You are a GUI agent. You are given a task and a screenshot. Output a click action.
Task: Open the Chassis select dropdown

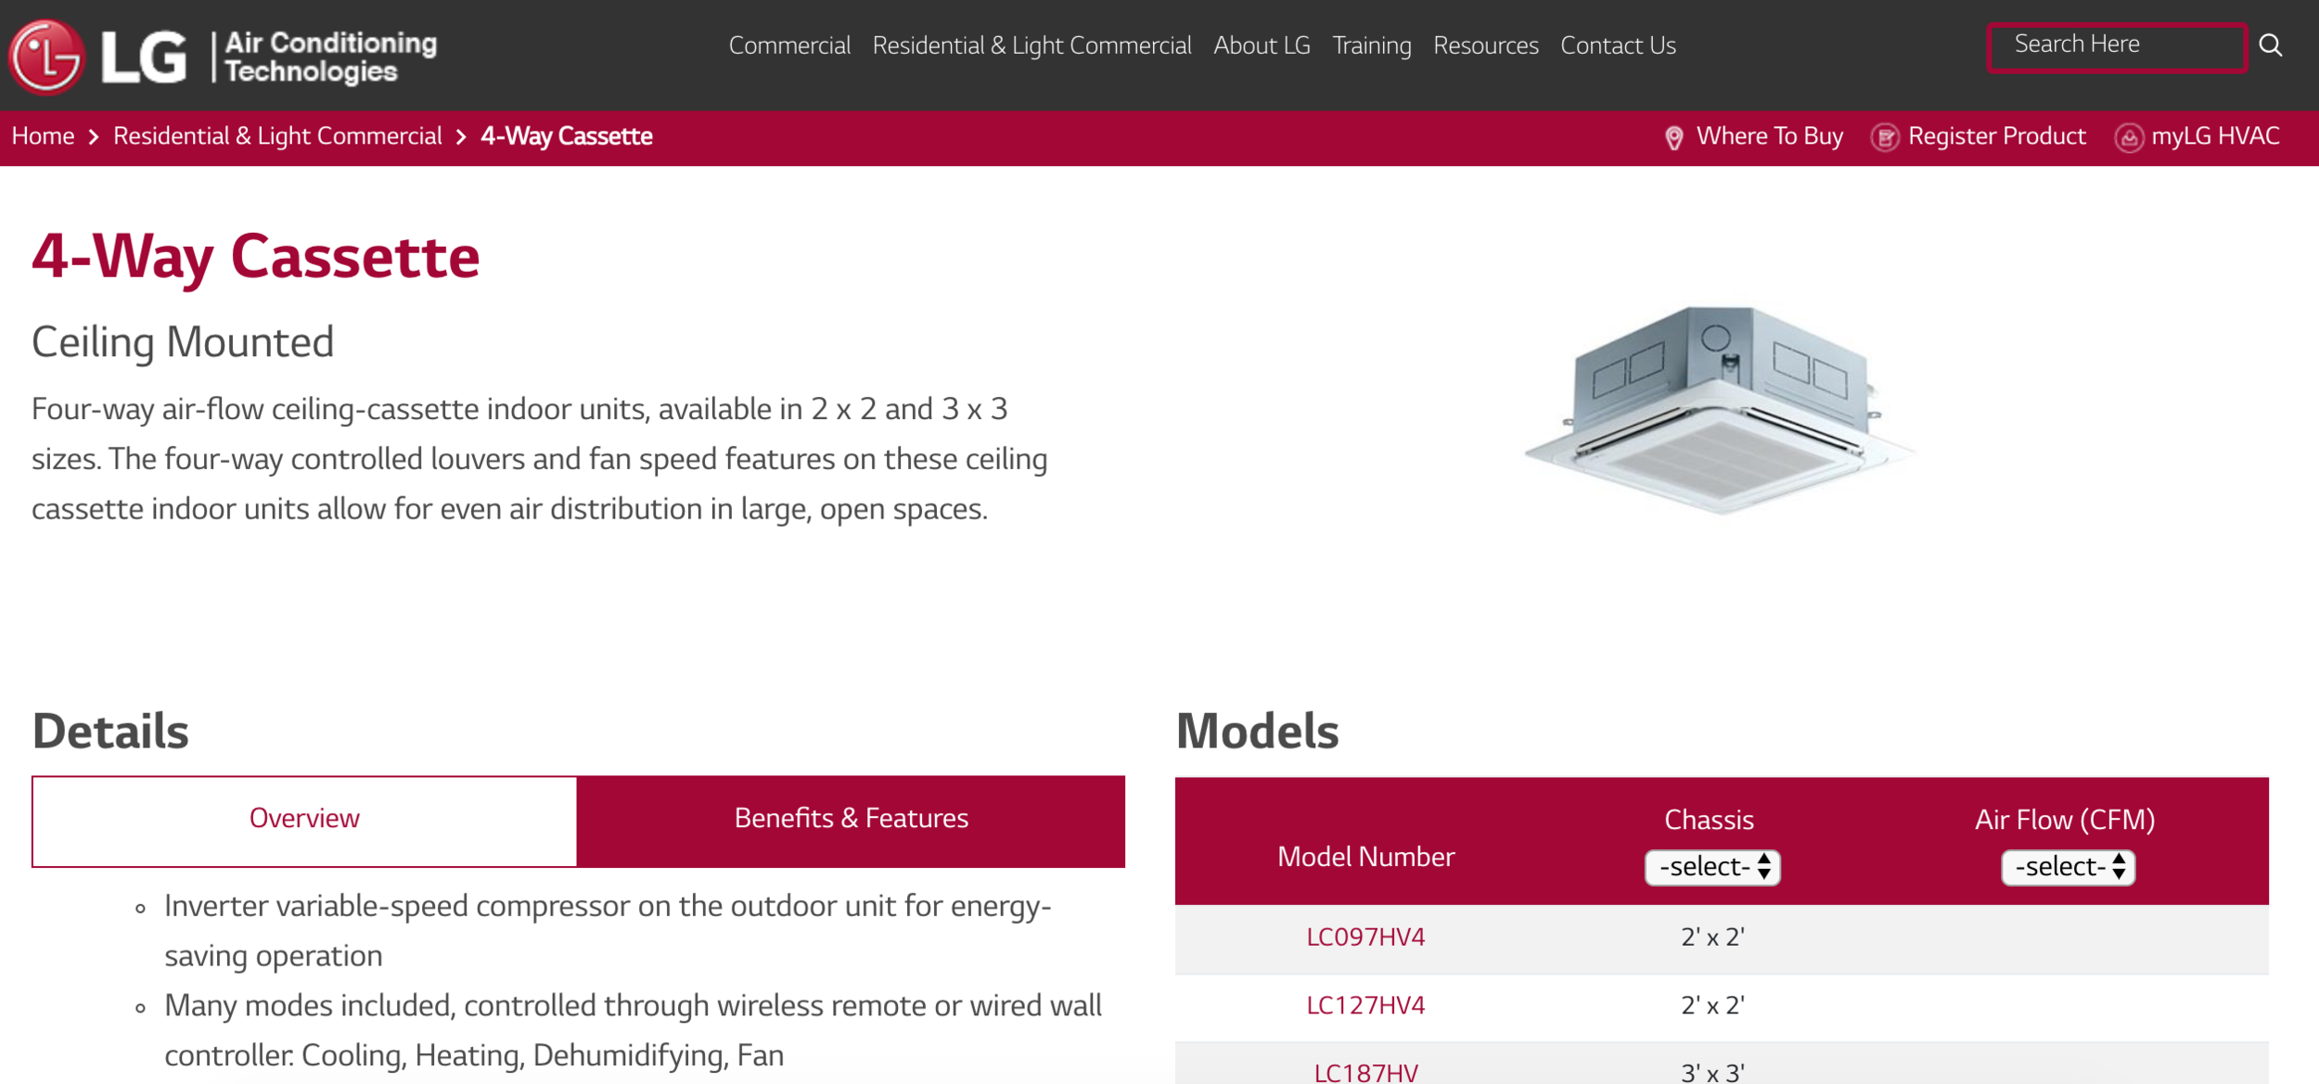tap(1712, 867)
